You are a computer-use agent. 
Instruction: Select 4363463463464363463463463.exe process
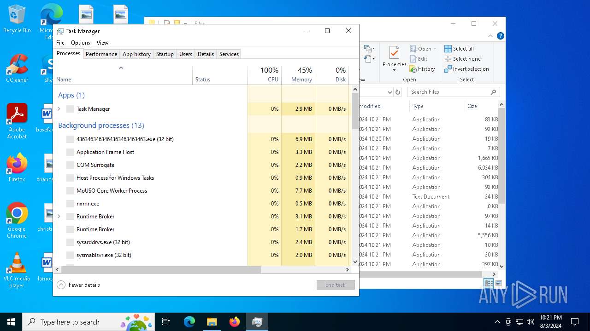202,139
